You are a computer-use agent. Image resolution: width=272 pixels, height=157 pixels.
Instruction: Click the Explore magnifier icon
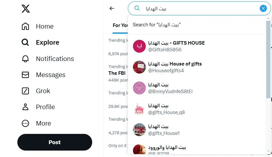tap(25, 42)
